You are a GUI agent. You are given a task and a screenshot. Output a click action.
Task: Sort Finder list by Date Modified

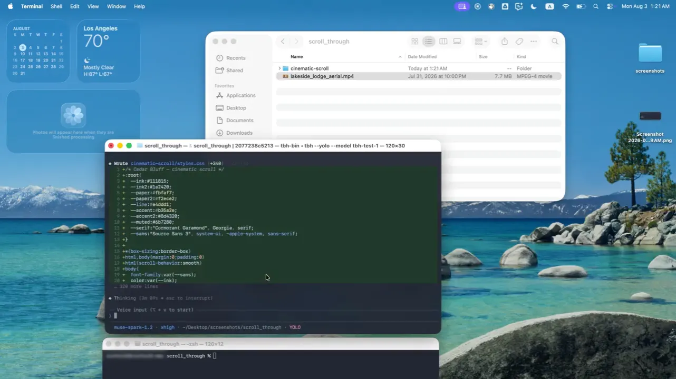[x=422, y=57]
